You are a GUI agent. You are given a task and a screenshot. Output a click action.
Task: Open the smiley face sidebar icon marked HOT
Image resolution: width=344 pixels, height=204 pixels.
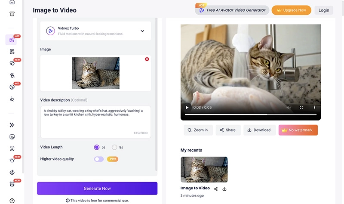(12, 87)
